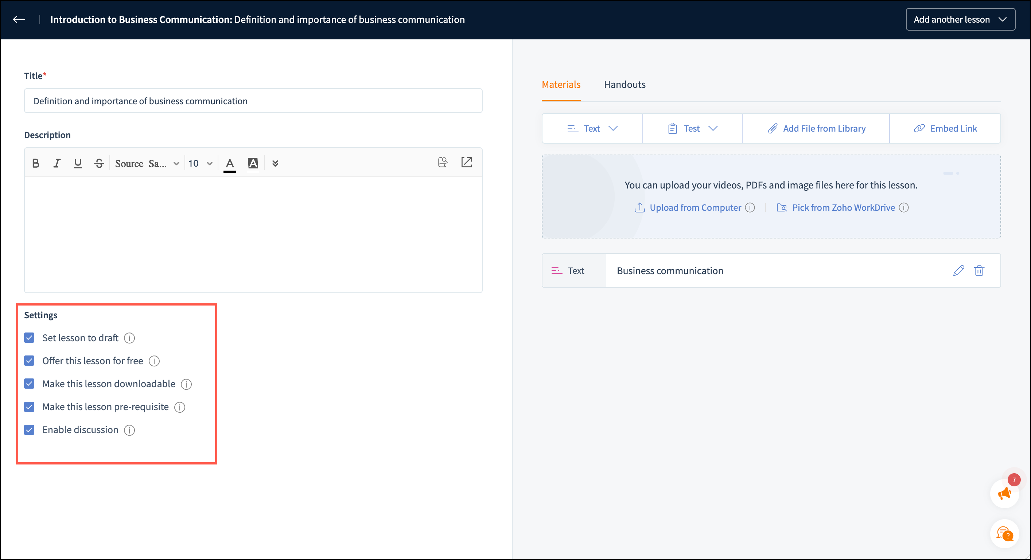The width and height of the screenshot is (1031, 560).
Task: Toggle italic text formatting
Action: (57, 163)
